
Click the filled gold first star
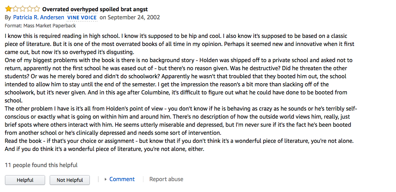tap(8, 9)
